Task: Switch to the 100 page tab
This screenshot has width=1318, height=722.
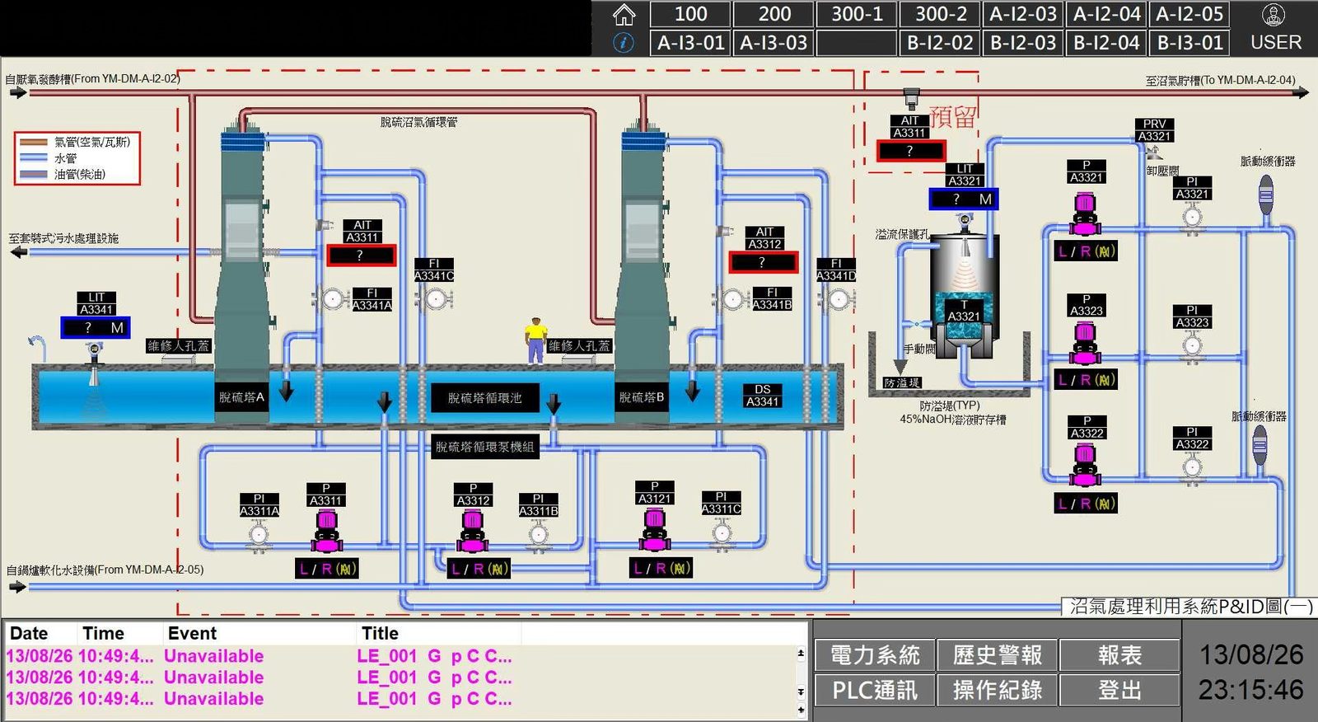Action: (x=690, y=14)
